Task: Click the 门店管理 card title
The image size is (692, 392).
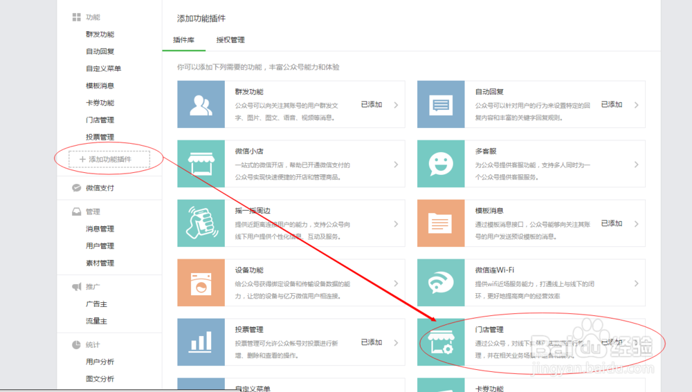Action: [489, 330]
